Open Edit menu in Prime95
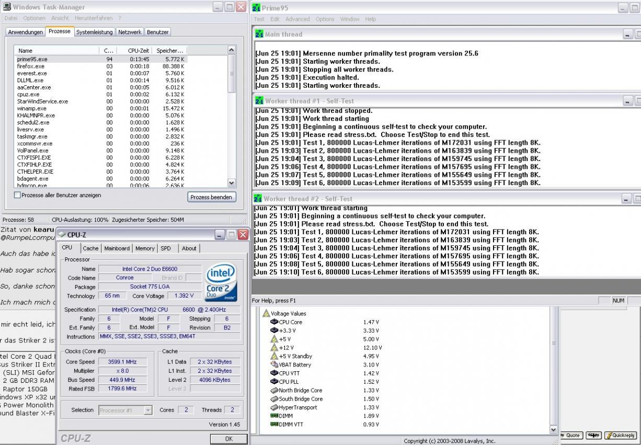Viewport: 641px width, 445px height. coord(275,19)
